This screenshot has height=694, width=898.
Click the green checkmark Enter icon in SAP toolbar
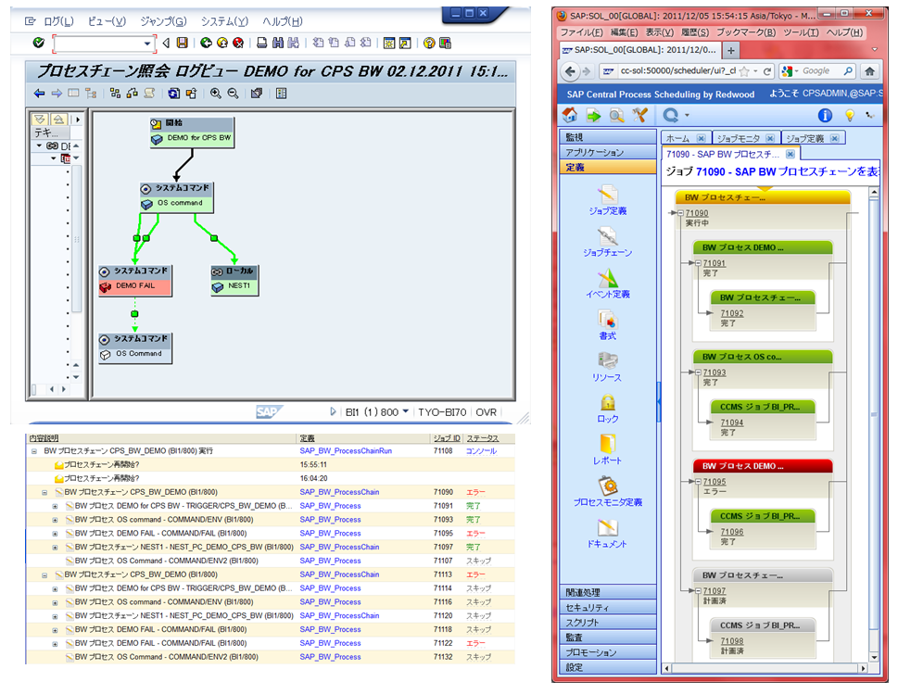[x=39, y=43]
